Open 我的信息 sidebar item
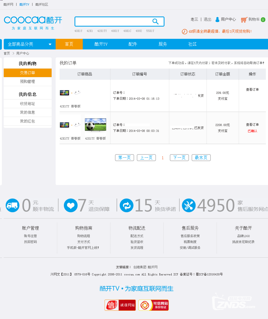The height and width of the screenshot is (319, 268). click(x=28, y=112)
